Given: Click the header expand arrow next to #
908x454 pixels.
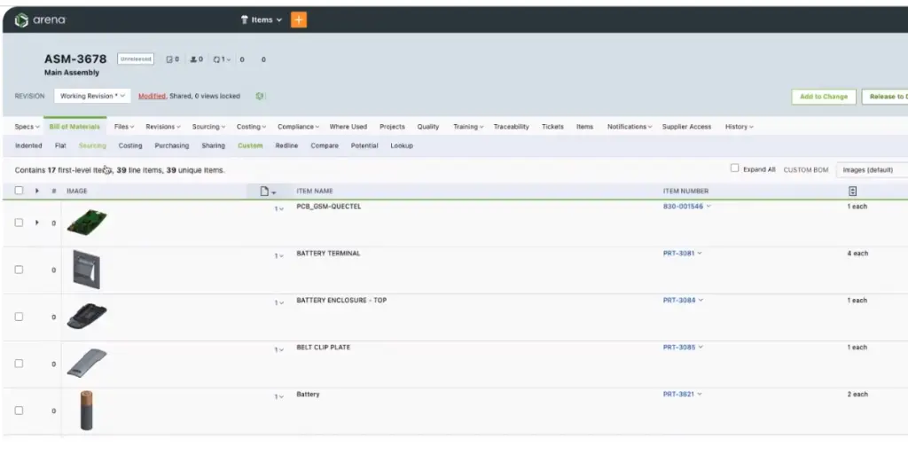Looking at the screenshot, I should click(x=37, y=192).
